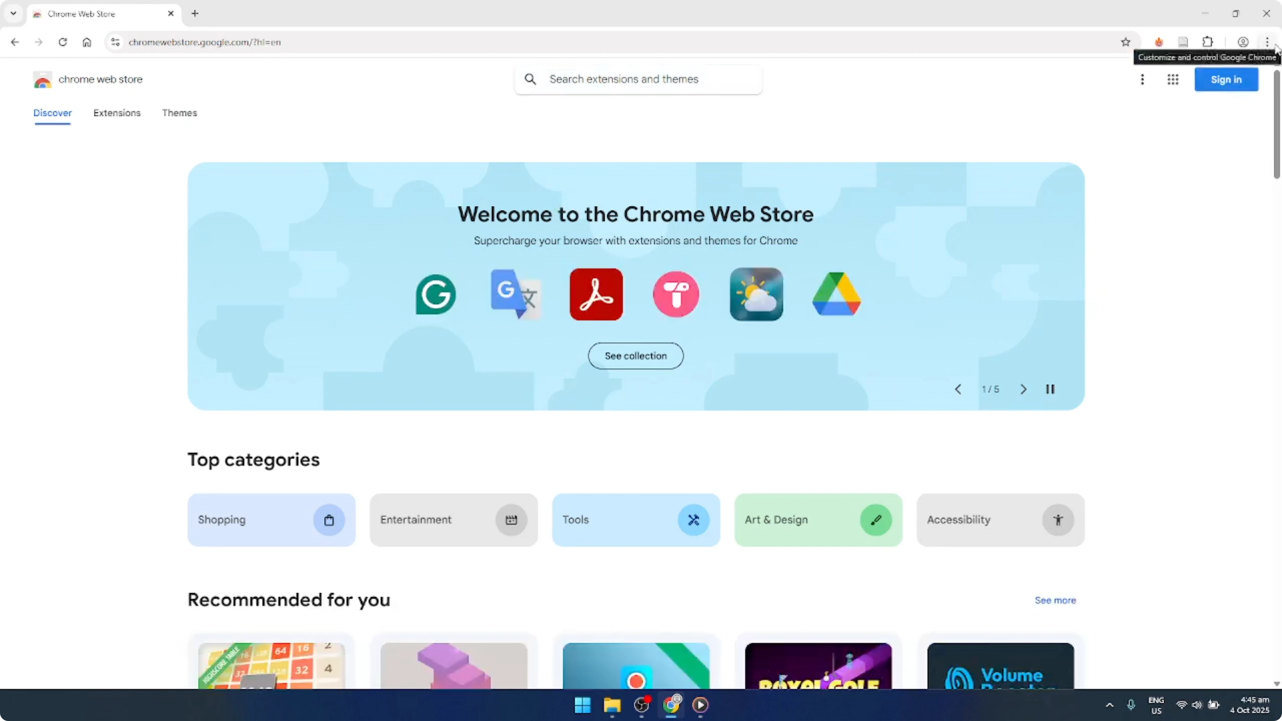Open the Google apps grid
Viewport: 1282px width, 721px height.
tap(1173, 80)
